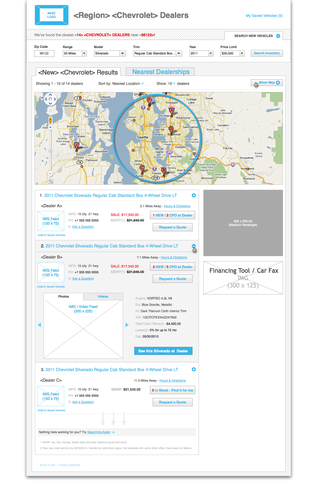
Task: Click the plus icon on Show Map
Action: point(278,83)
